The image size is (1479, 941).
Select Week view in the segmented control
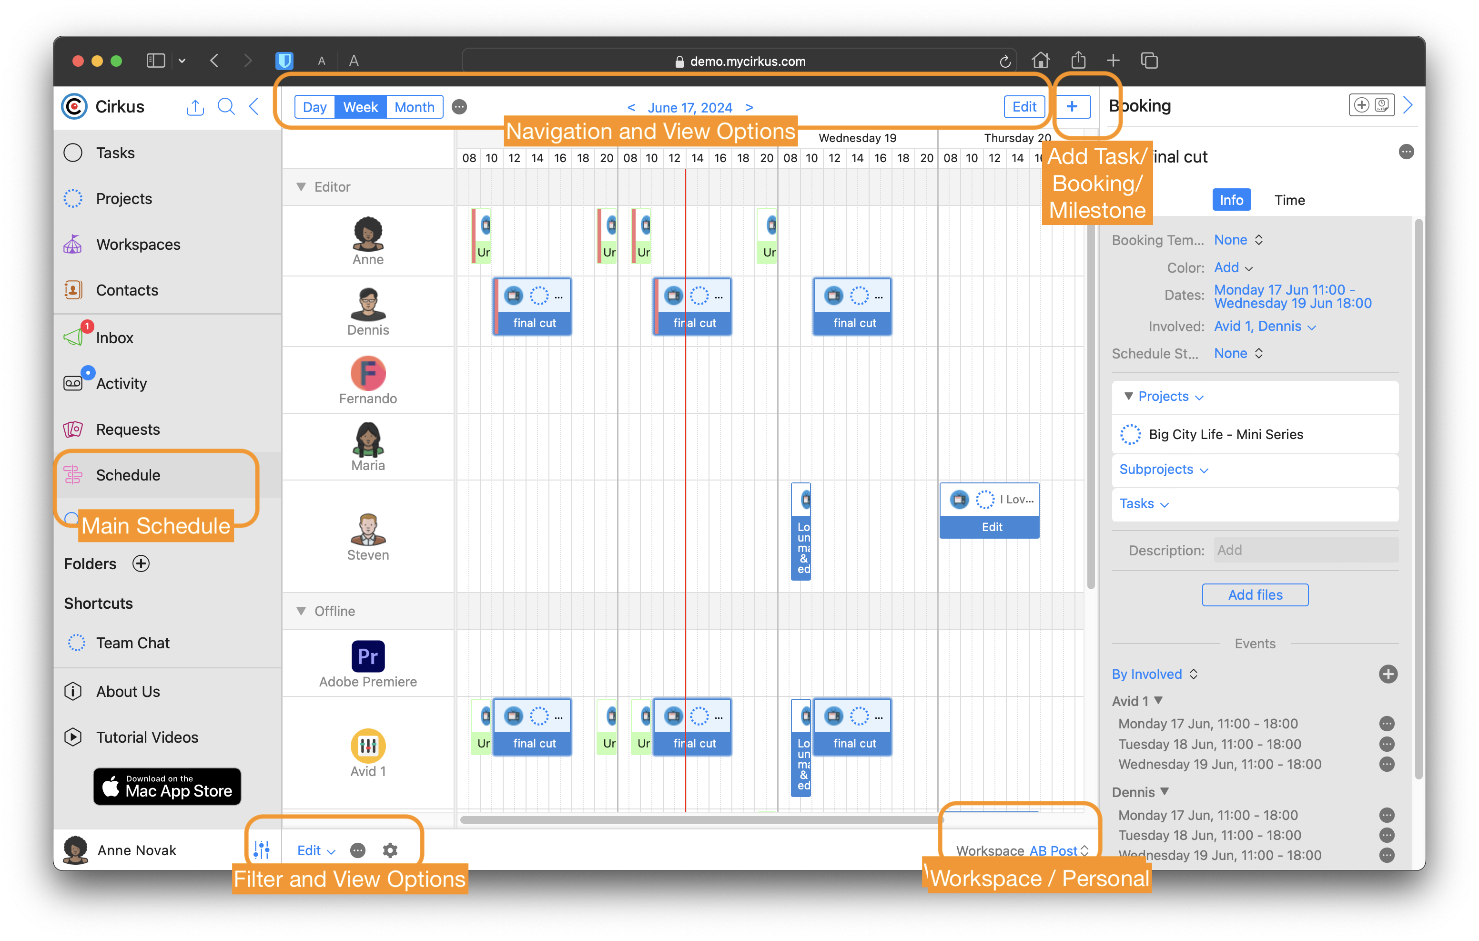coord(361,107)
